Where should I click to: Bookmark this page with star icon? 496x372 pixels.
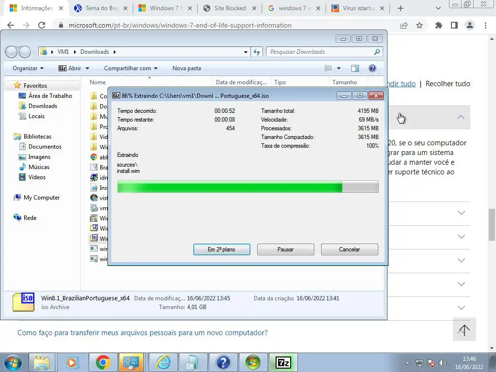pos(419,25)
